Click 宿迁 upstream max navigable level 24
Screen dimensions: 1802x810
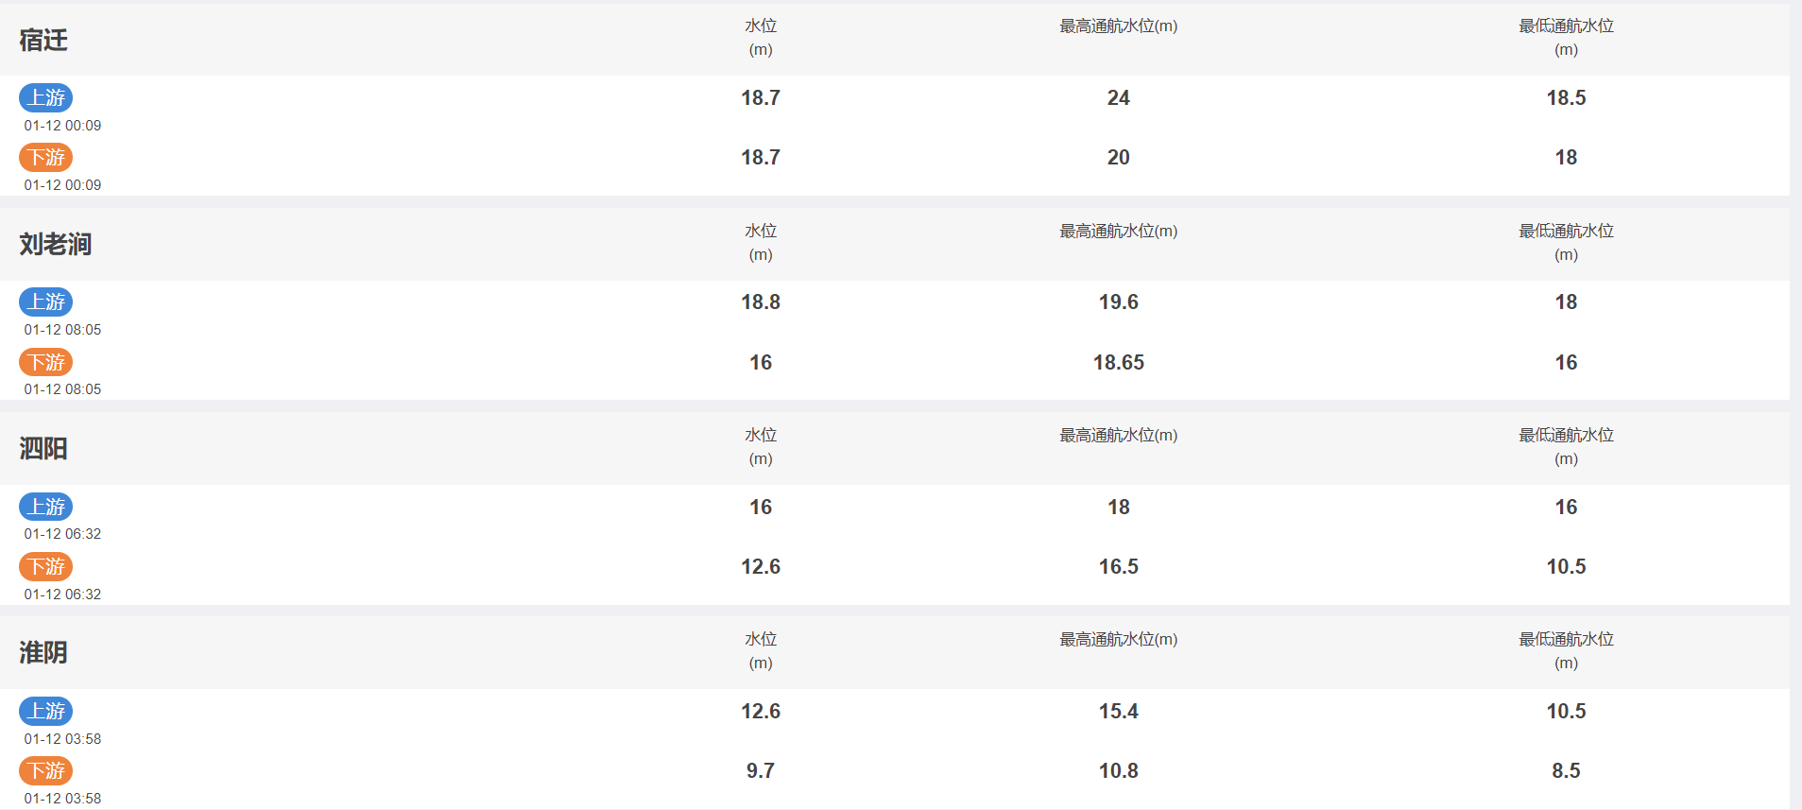[1119, 97]
